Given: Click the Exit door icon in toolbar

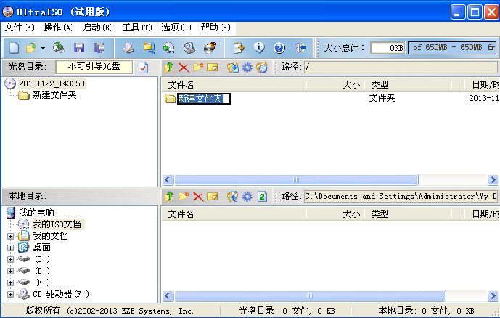Looking at the screenshot, I should click(300, 48).
